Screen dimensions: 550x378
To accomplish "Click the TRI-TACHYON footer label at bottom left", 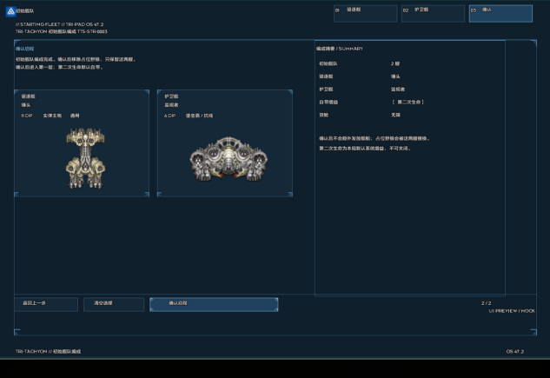I will tap(48, 351).
